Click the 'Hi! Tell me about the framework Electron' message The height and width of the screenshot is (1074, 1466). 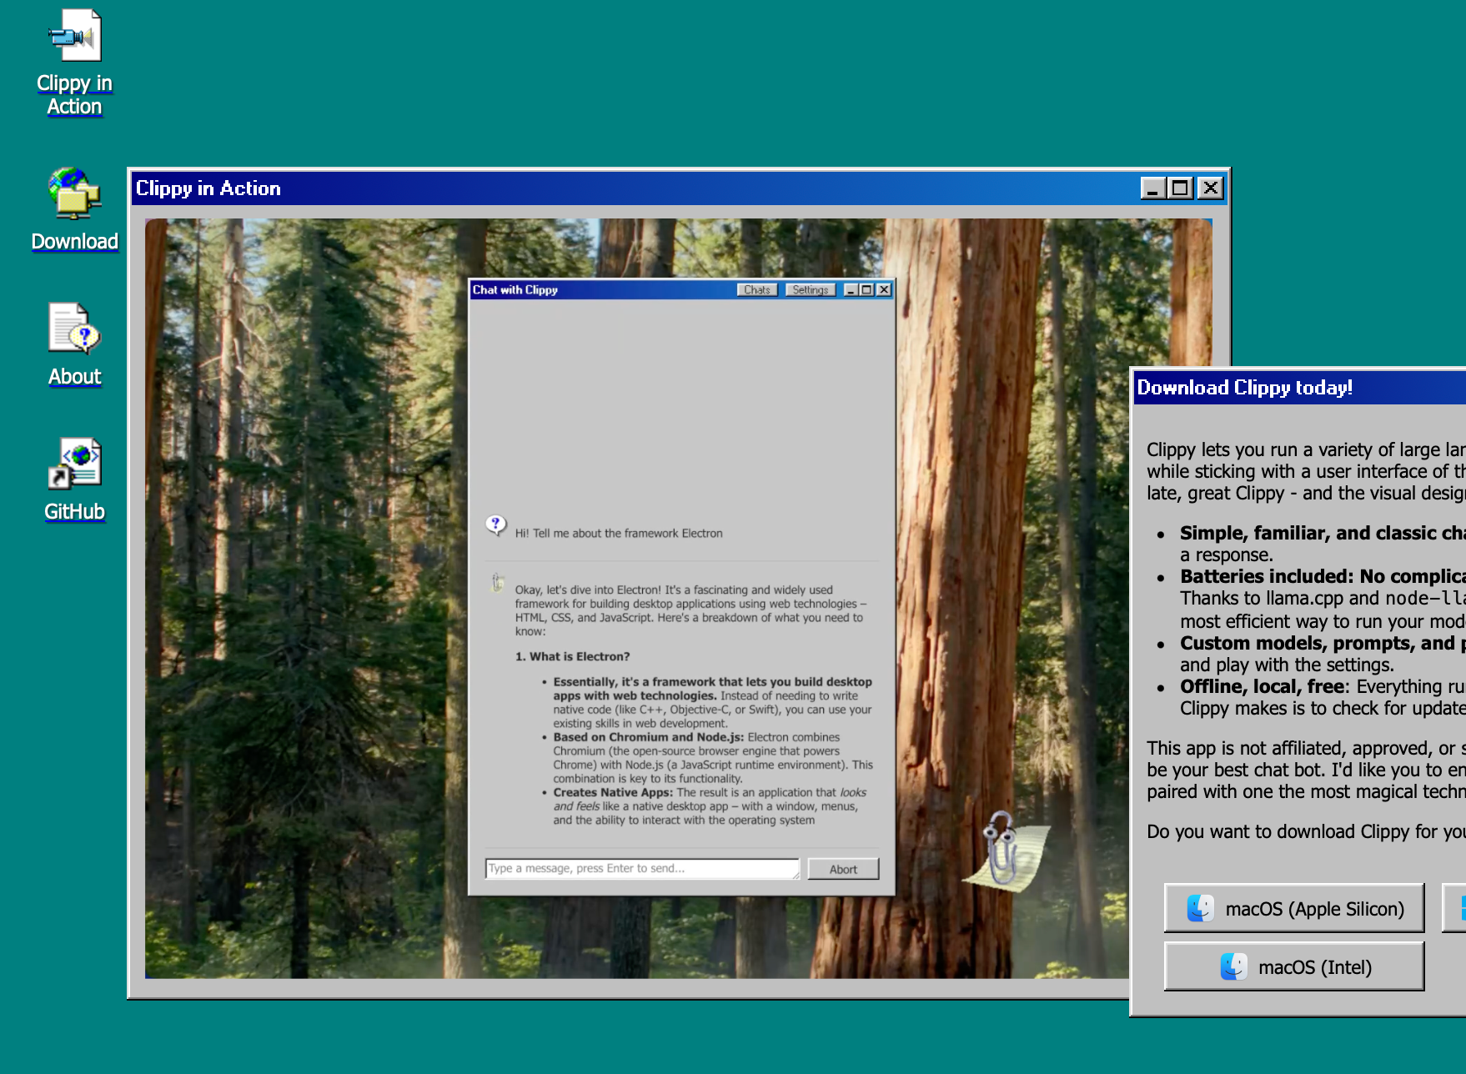click(619, 534)
